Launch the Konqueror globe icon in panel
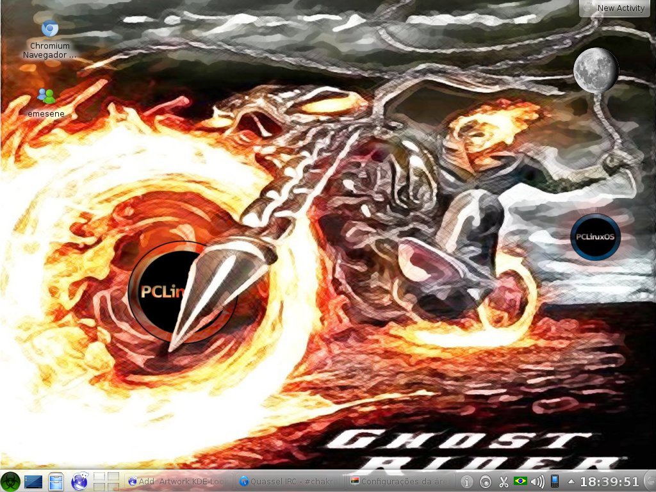The image size is (656, 492). click(x=79, y=482)
